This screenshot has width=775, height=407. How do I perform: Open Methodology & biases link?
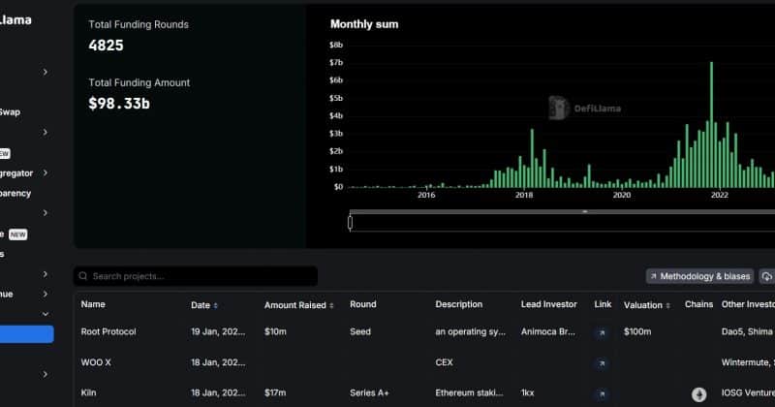(x=699, y=276)
